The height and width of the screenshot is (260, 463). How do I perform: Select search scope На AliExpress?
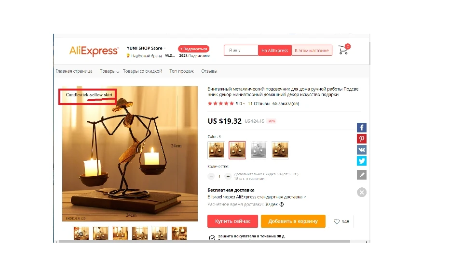[274, 51]
